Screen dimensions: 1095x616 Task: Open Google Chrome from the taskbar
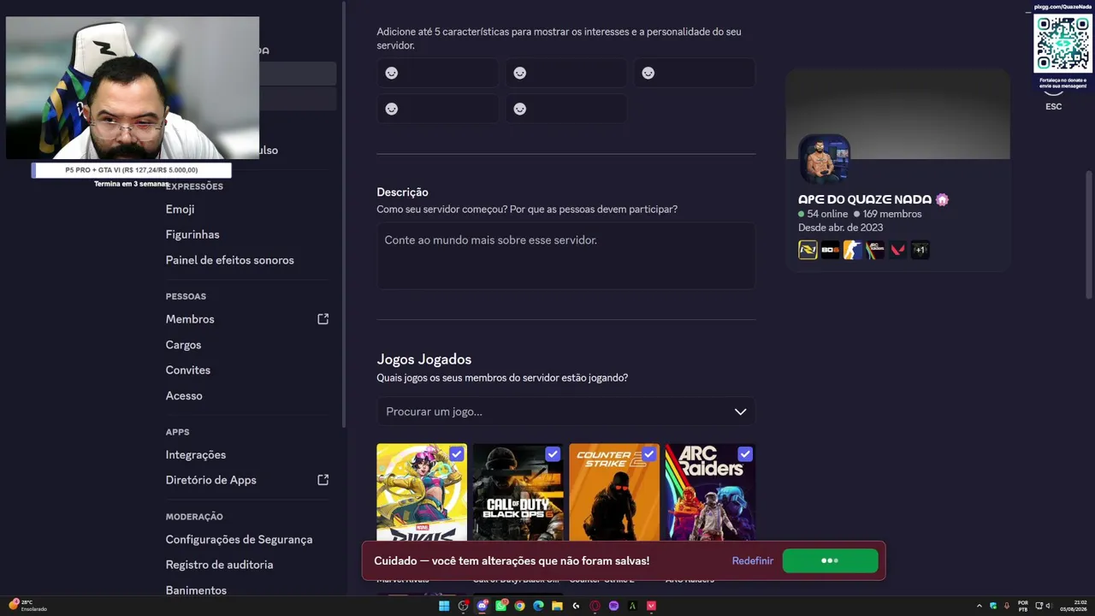coord(519,606)
